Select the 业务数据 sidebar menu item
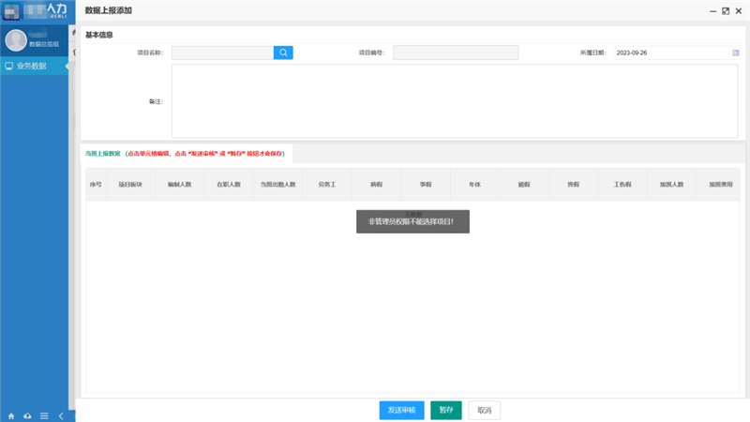The image size is (750, 422). (33, 67)
